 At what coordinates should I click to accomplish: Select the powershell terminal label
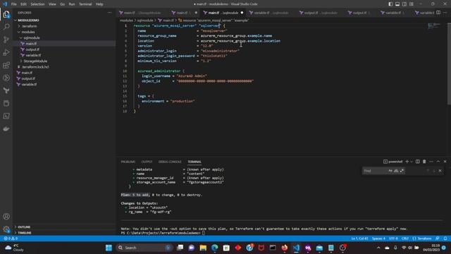[x=393, y=162]
